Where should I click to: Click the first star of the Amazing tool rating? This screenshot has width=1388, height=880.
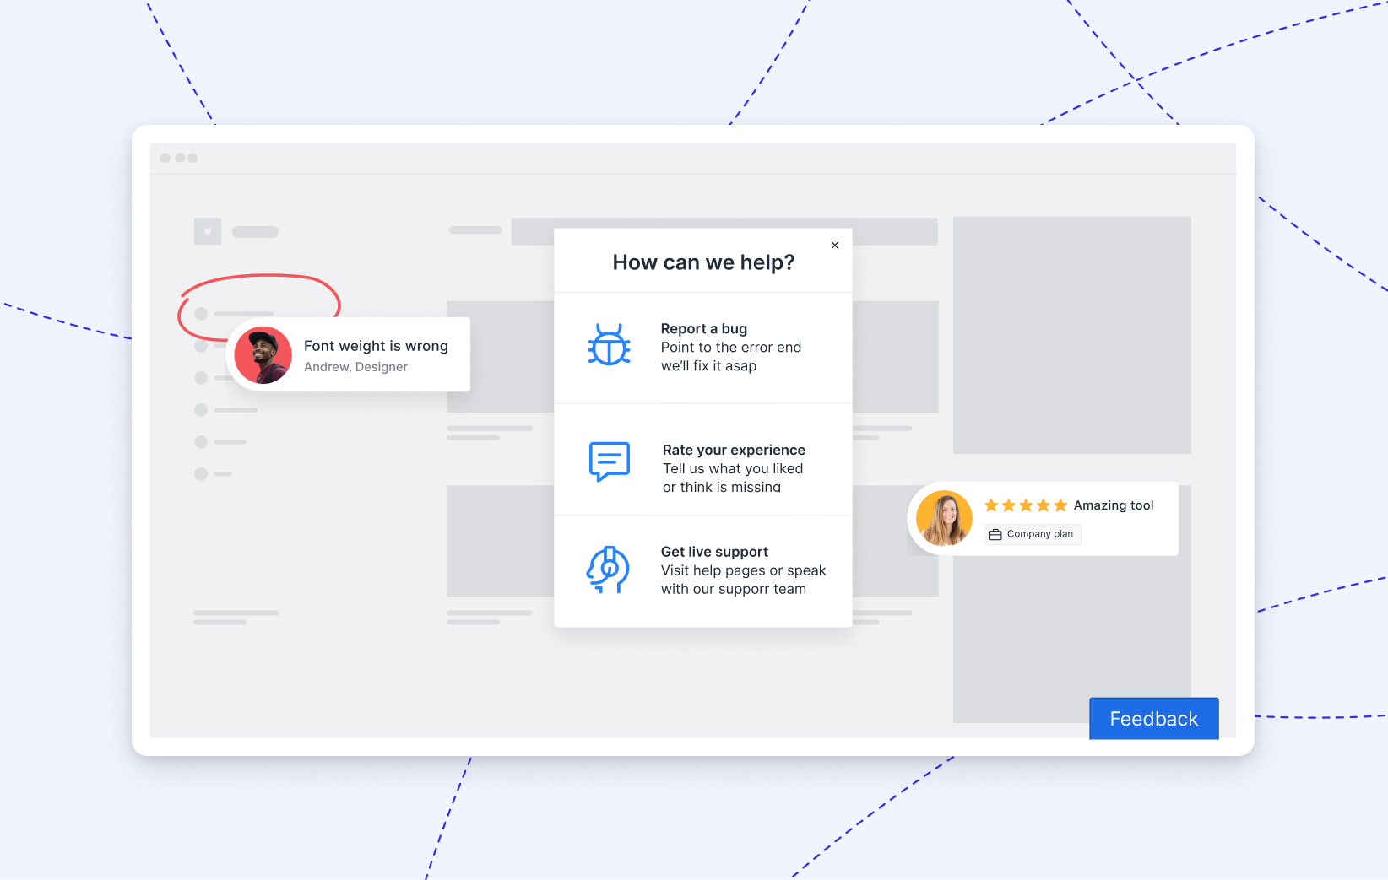click(992, 505)
